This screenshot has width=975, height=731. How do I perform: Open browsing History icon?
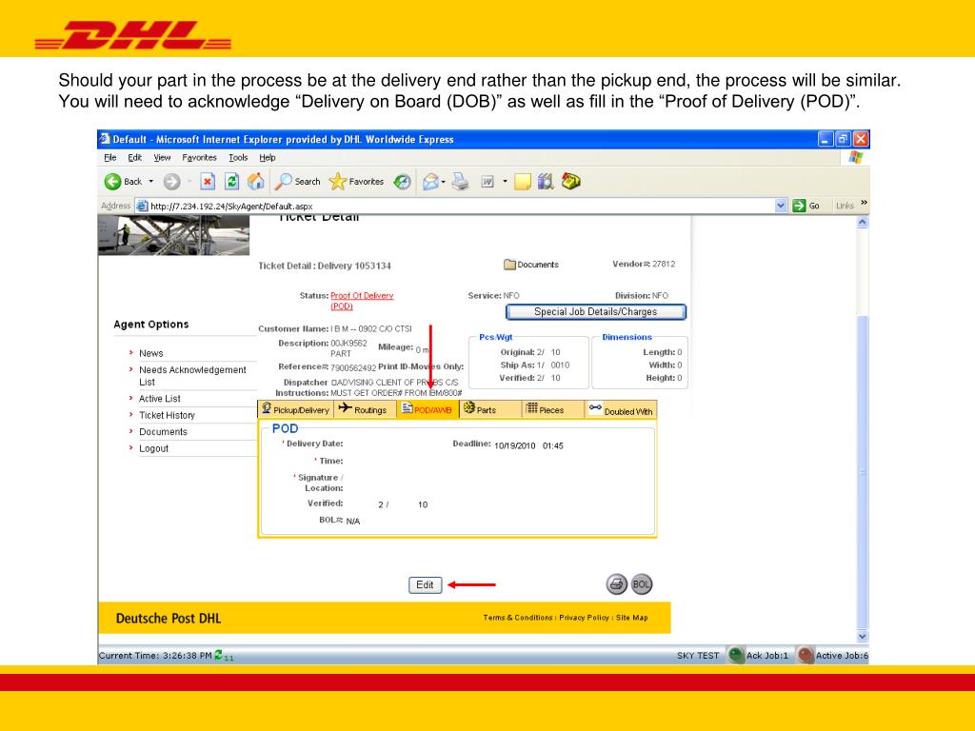(403, 182)
